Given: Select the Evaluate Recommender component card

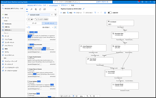Looking at the screenshot, I should [42, 48].
